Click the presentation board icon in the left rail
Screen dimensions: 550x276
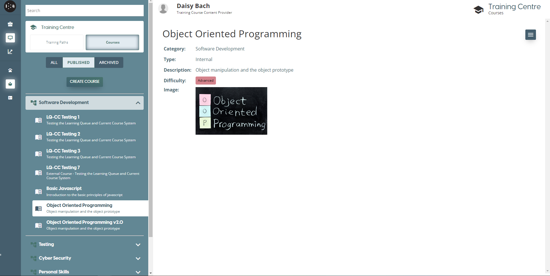pyautogui.click(x=10, y=38)
